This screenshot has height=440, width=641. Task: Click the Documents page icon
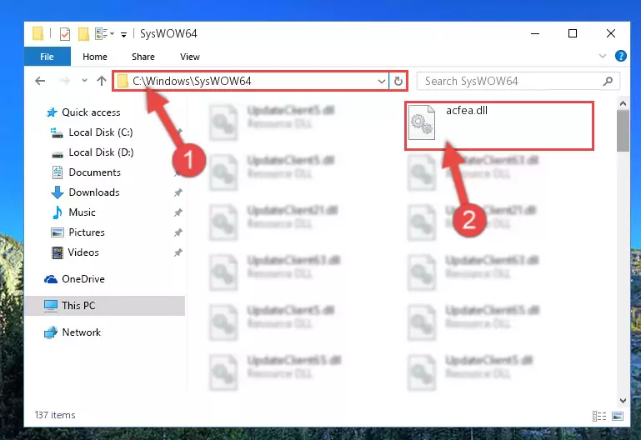tap(58, 172)
